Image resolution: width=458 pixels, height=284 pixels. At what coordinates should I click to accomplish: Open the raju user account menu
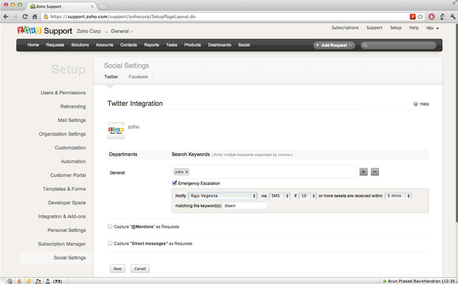click(x=432, y=28)
